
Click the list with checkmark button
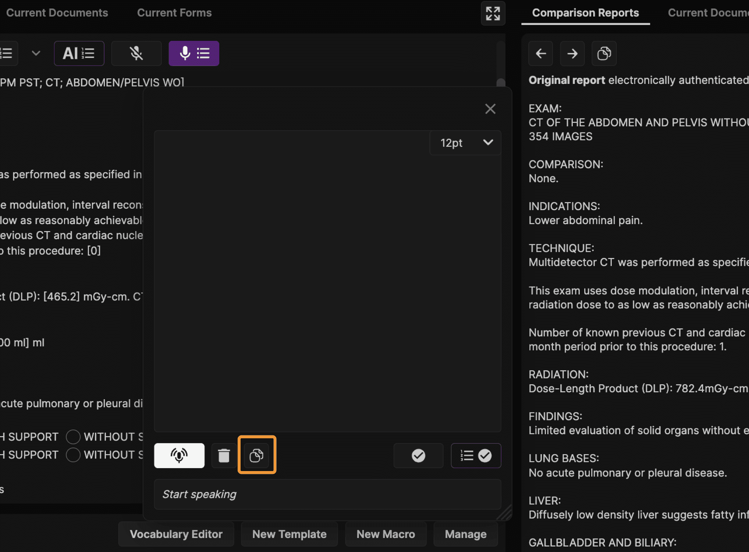coord(476,456)
